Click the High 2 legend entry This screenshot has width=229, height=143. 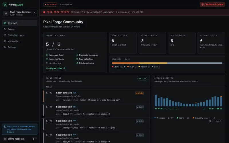[x=132, y=67]
